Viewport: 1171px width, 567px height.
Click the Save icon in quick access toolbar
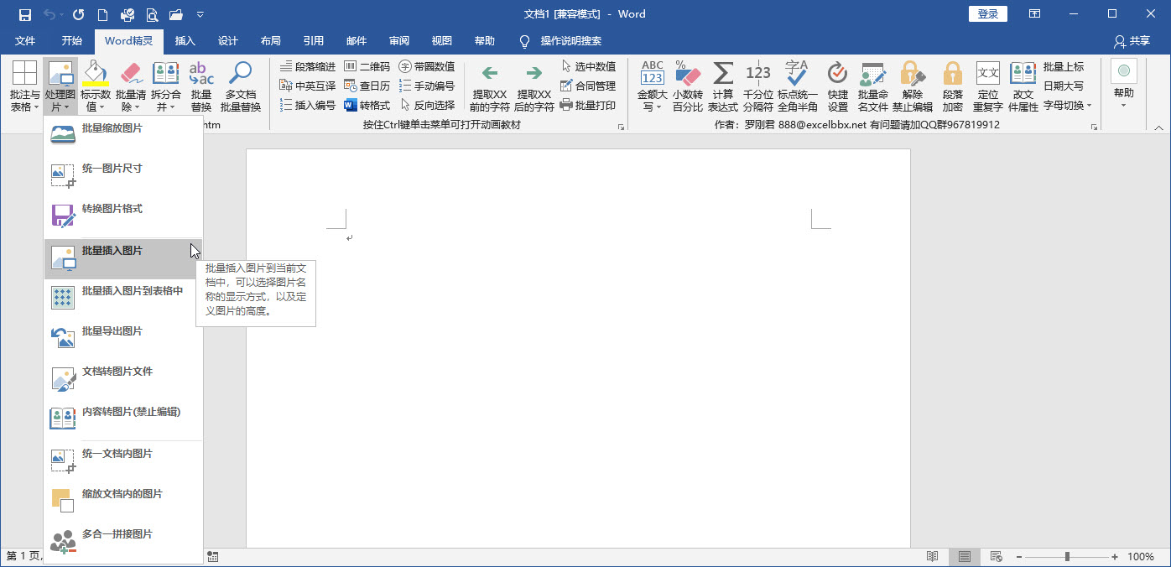[25, 14]
